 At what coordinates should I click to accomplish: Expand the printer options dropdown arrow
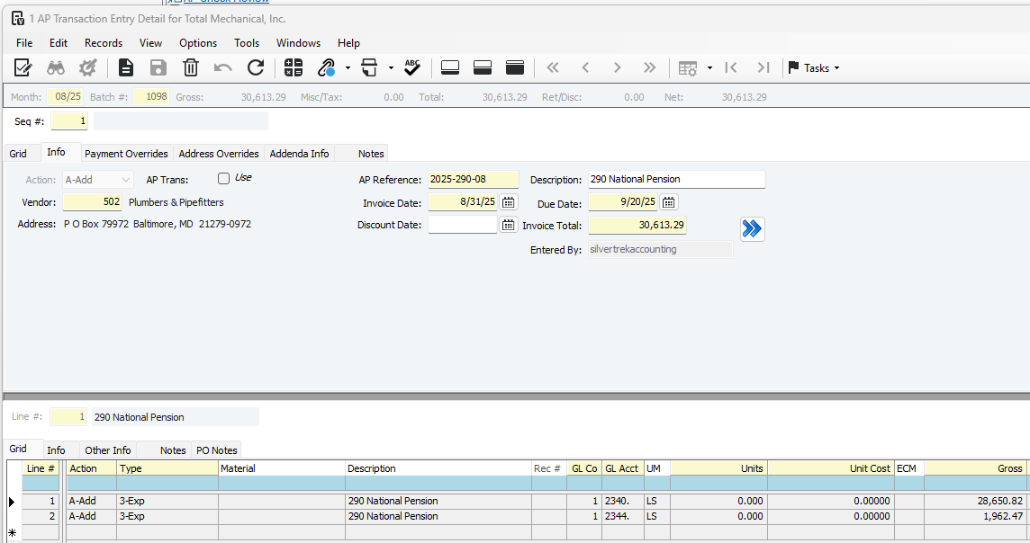[391, 67]
